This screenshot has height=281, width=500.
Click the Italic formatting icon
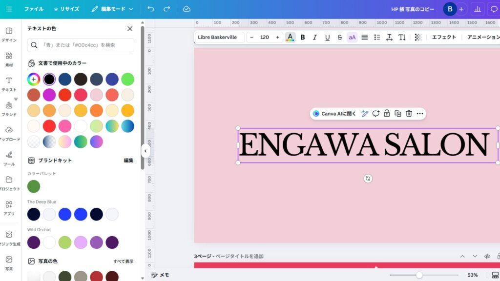[315, 38]
